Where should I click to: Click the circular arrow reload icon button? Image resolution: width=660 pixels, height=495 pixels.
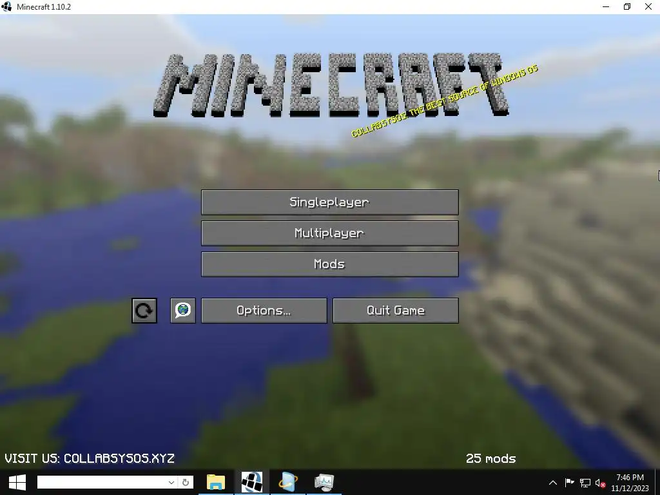(144, 311)
